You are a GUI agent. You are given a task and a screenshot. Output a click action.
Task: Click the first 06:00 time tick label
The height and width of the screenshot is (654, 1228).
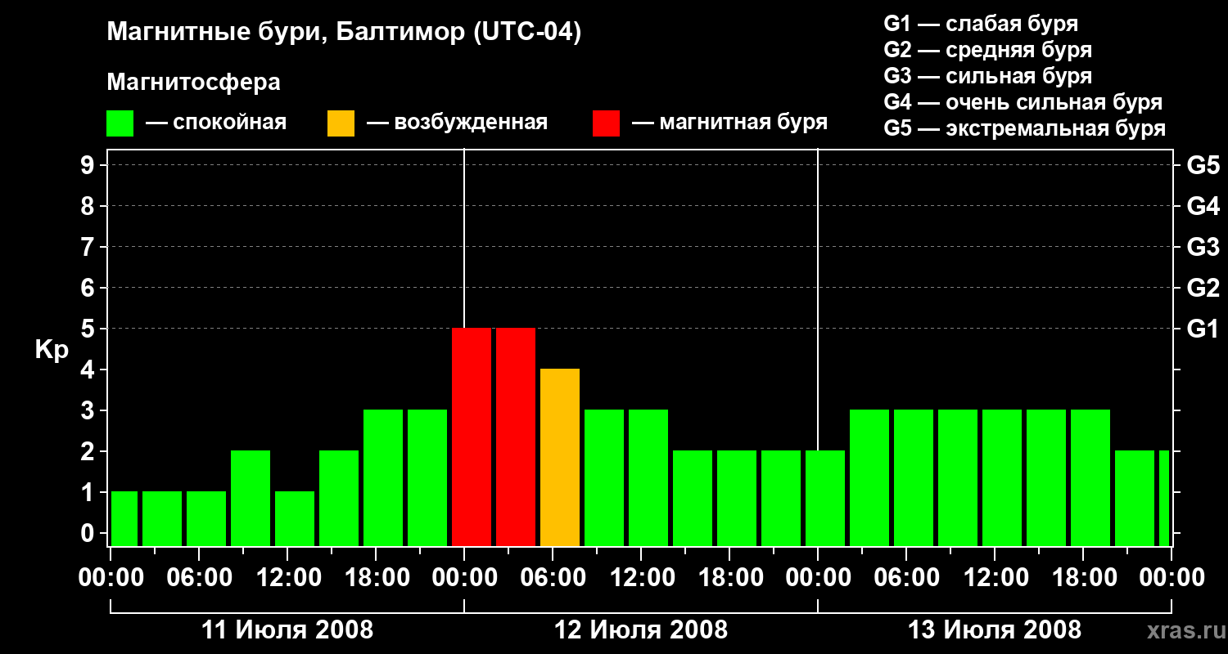click(199, 577)
